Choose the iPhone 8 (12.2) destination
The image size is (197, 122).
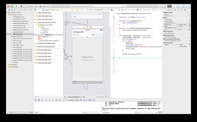[45, 6]
